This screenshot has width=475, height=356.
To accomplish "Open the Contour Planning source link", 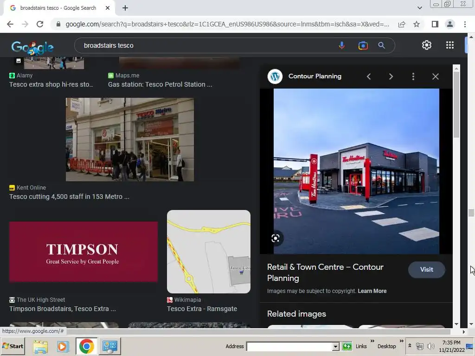I will pyautogui.click(x=315, y=76).
